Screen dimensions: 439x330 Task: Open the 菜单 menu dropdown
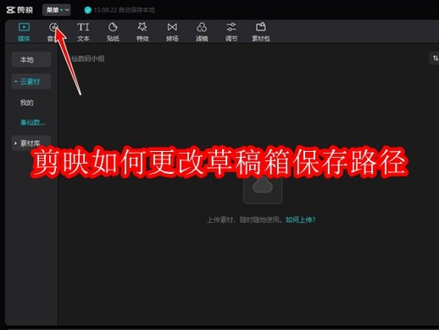(57, 10)
